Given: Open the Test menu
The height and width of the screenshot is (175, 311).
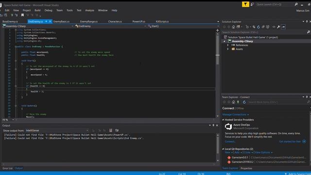Looking at the screenshot, I should tap(79, 10).
